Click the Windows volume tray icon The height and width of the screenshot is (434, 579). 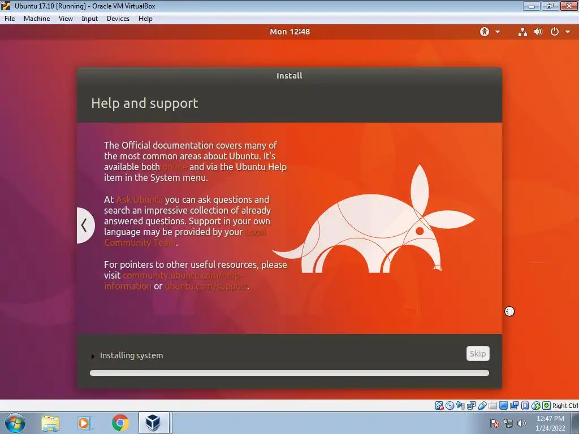(x=521, y=424)
